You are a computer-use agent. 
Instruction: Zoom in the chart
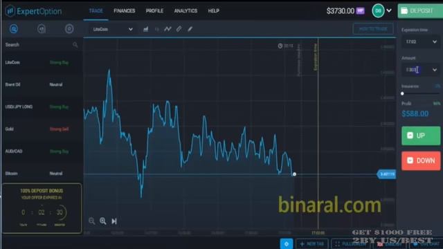(103, 221)
